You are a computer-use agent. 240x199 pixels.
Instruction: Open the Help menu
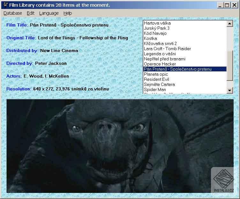coord(68,13)
